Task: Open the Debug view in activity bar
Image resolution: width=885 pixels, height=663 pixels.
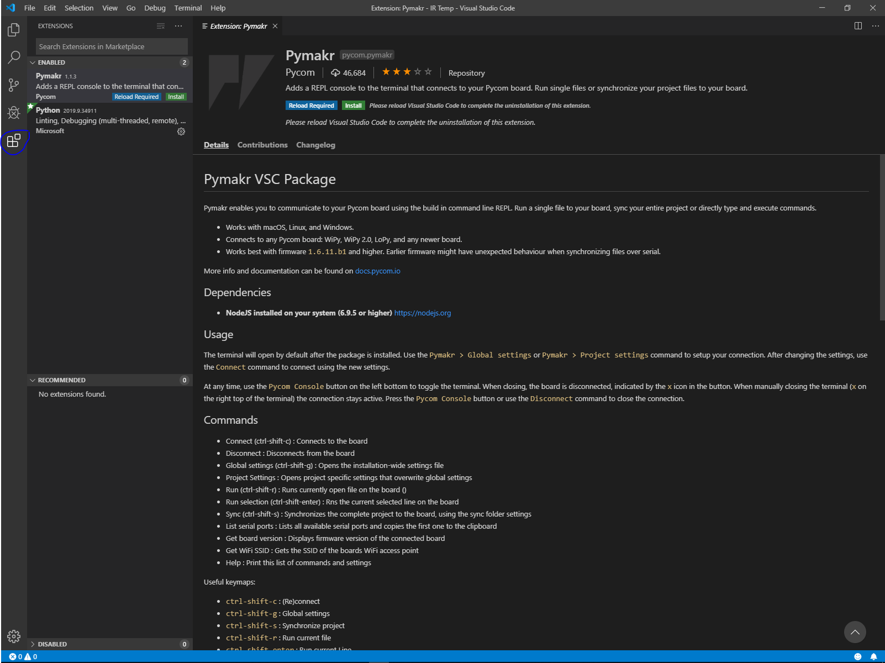Action: pos(14,113)
